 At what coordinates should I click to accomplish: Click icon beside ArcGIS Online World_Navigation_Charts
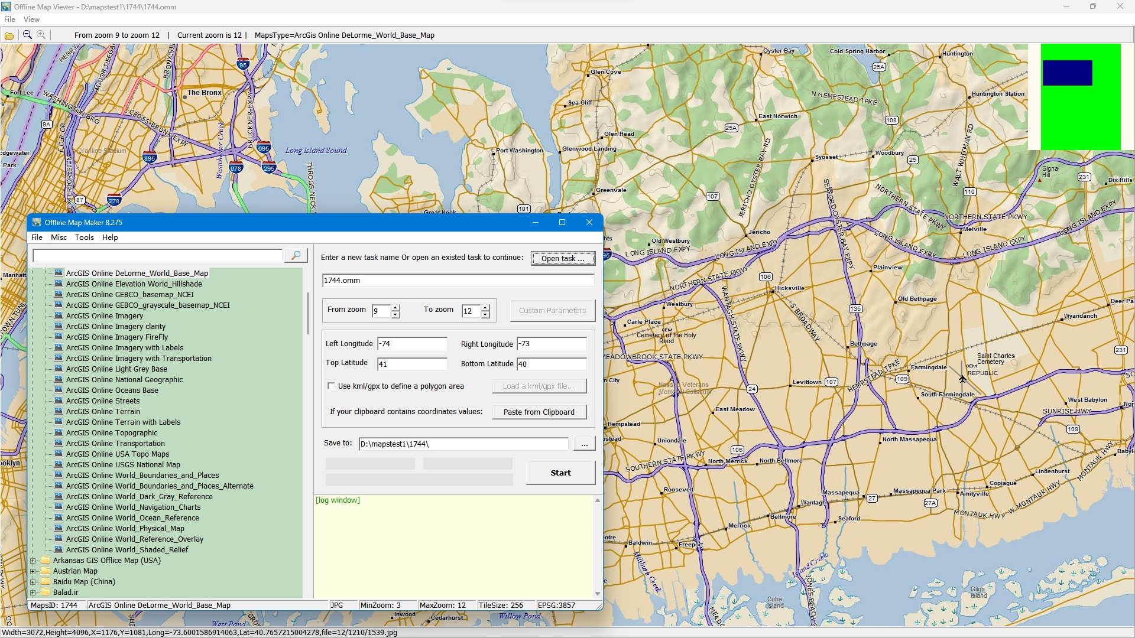[59, 507]
